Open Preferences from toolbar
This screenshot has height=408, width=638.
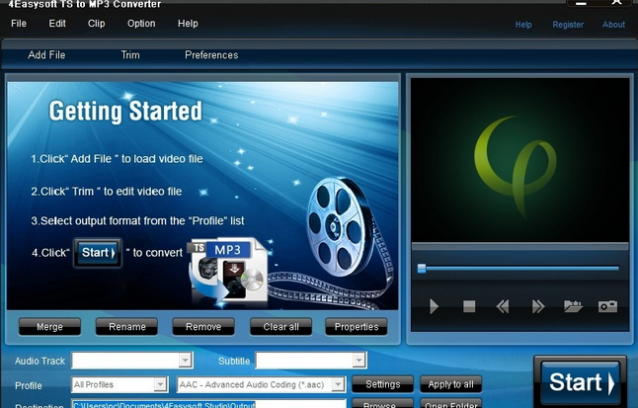click(211, 55)
